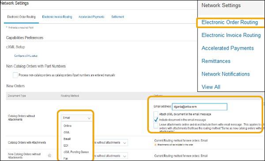Image resolution: width=265 pixels, height=161 pixels.
Task: Choose Online from routing method list
Action: click(68, 126)
